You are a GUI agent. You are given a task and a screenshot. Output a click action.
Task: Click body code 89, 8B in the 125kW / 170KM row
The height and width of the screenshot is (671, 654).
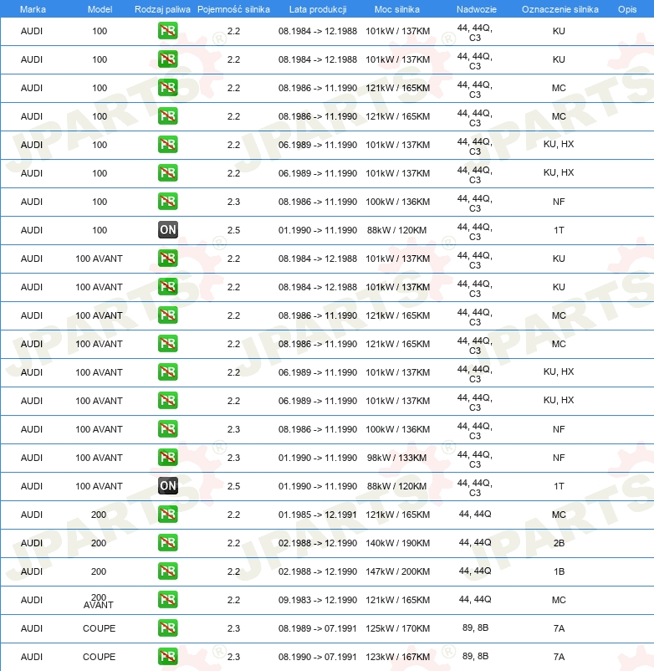475,627
